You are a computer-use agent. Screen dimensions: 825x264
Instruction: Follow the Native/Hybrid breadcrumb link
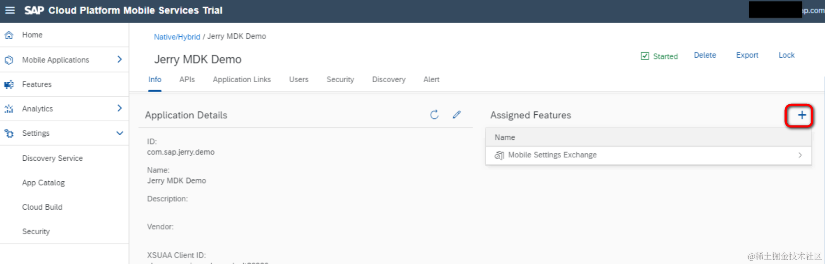(x=177, y=37)
